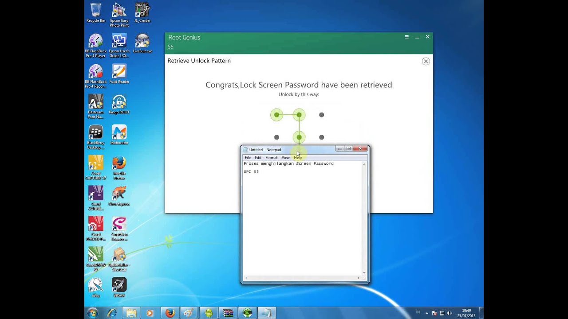Click top-left highlighted pattern dot

[276, 115]
